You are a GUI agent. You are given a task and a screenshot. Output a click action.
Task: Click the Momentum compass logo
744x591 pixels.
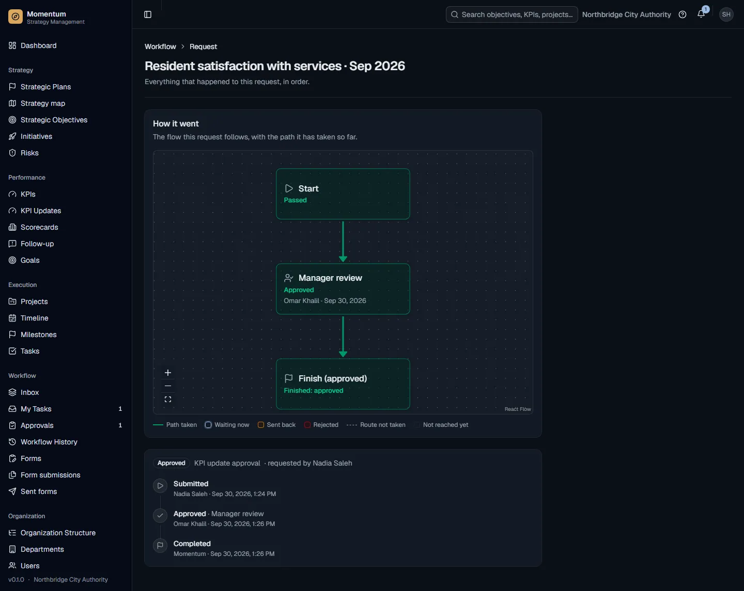click(x=16, y=17)
